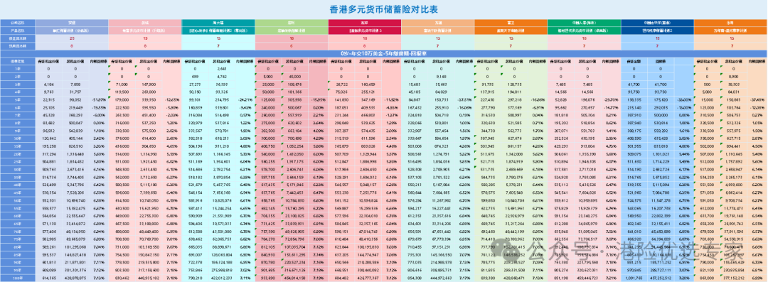Screen dimensions: 768x282
Task: Click cell 31,757 in 安盛 4年 row
Action: pyautogui.click(x=75, y=92)
